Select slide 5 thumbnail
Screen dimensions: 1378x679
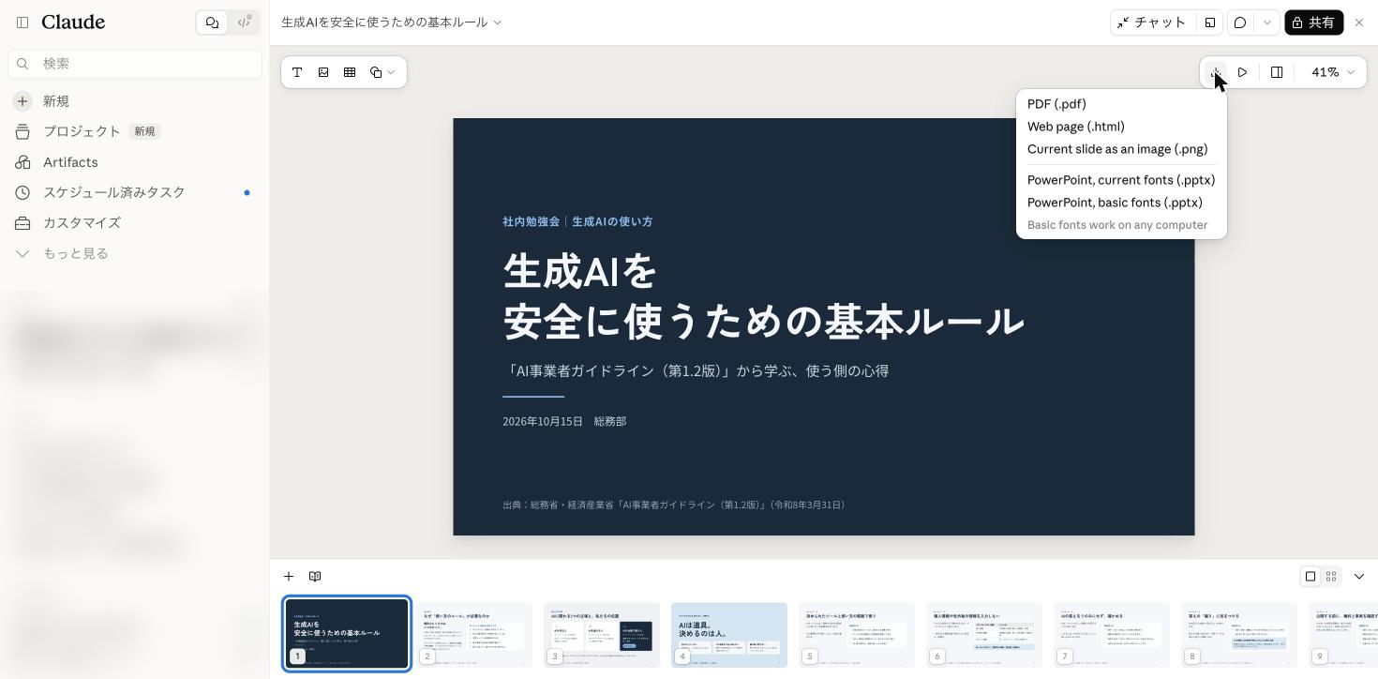857,635
